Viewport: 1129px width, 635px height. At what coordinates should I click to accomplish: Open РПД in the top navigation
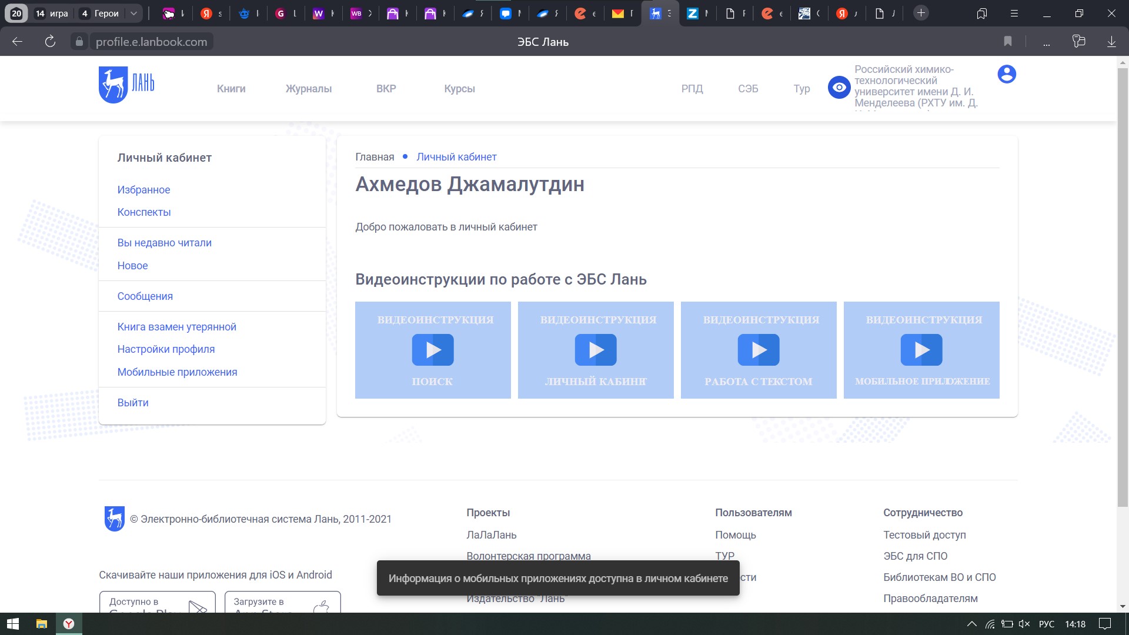click(x=692, y=89)
